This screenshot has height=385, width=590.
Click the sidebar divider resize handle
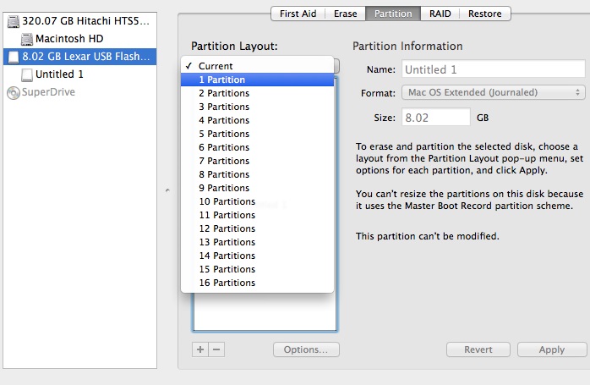(x=167, y=190)
